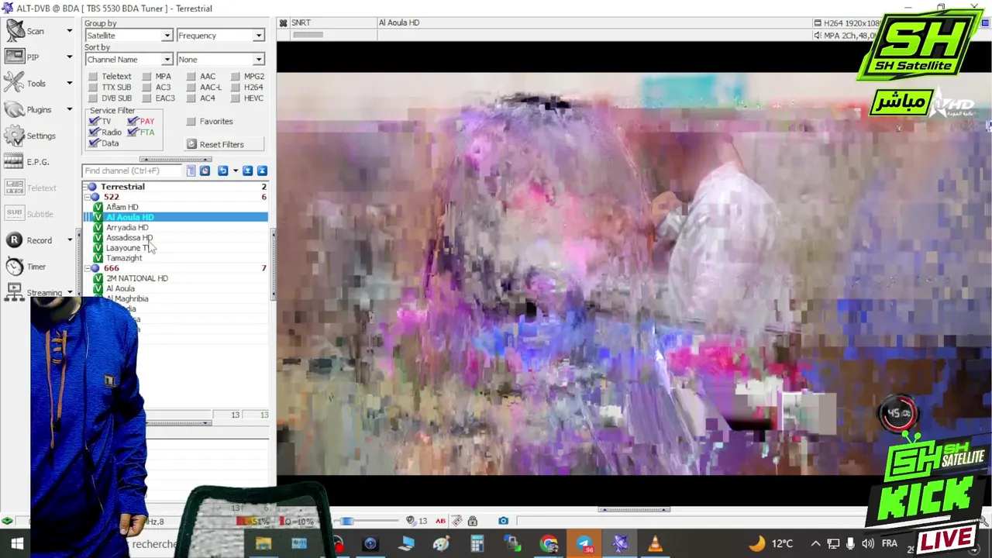Click the list icon next to Find channel
The width and height of the screenshot is (992, 558).
tap(191, 170)
